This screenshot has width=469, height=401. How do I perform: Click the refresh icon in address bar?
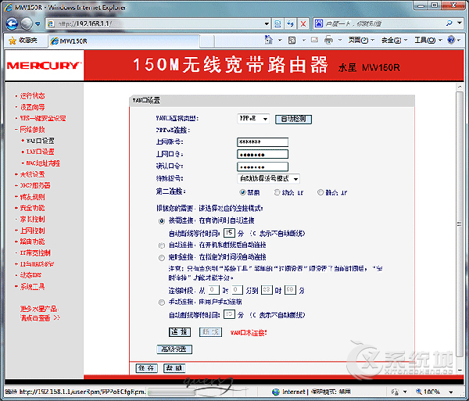click(x=290, y=23)
